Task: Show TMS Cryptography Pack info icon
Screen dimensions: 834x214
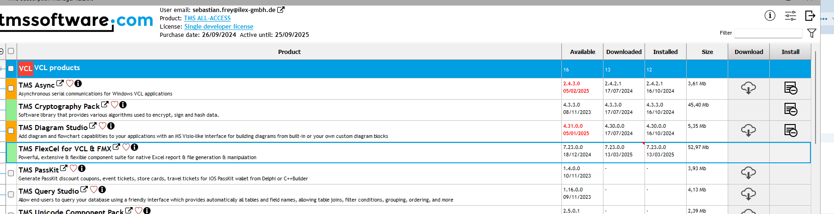Action: [x=123, y=105]
